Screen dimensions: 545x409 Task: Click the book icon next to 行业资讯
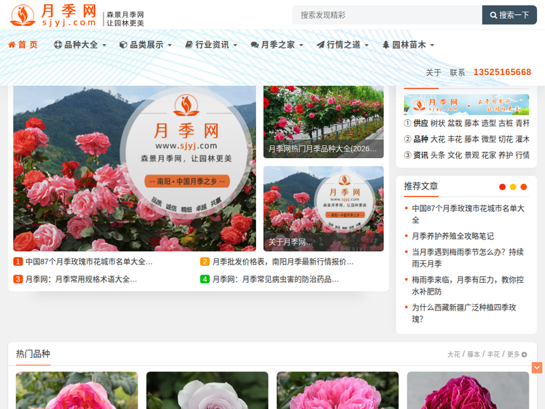189,44
